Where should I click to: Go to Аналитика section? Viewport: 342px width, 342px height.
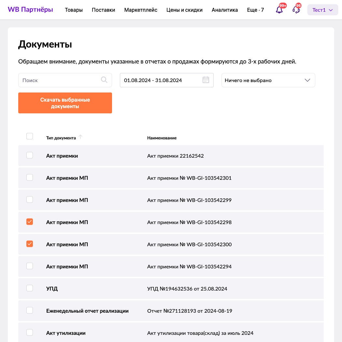225,10
